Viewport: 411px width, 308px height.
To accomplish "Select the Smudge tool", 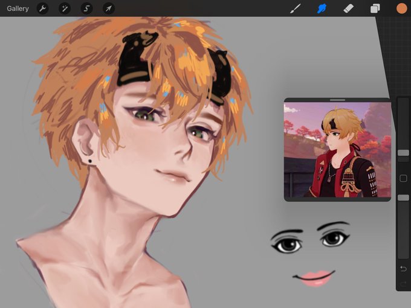I will click(322, 8).
